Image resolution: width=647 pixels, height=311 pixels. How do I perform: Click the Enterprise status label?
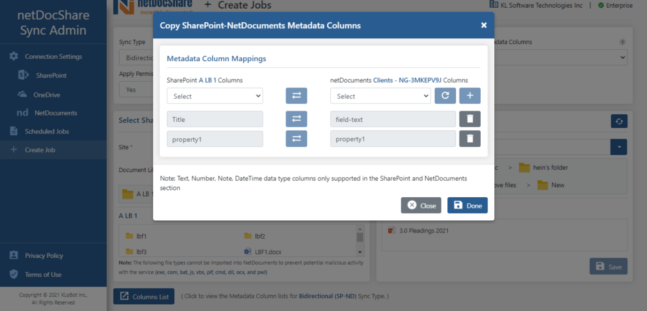click(619, 5)
